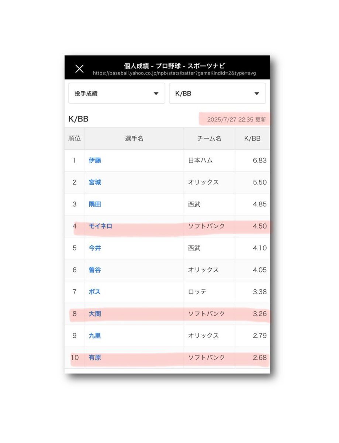
Task: Expand the K/BB stat type dropdown
Action: [x=217, y=93]
